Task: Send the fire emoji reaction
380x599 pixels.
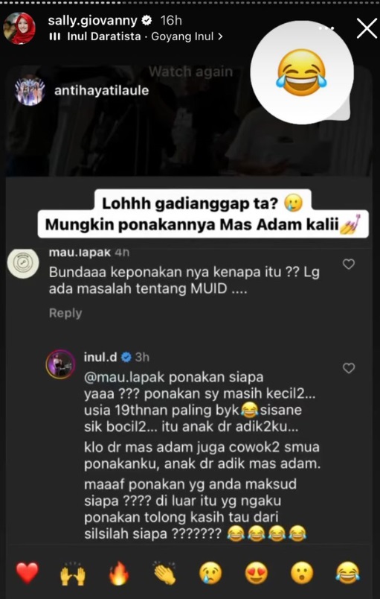Action: pos(119,573)
